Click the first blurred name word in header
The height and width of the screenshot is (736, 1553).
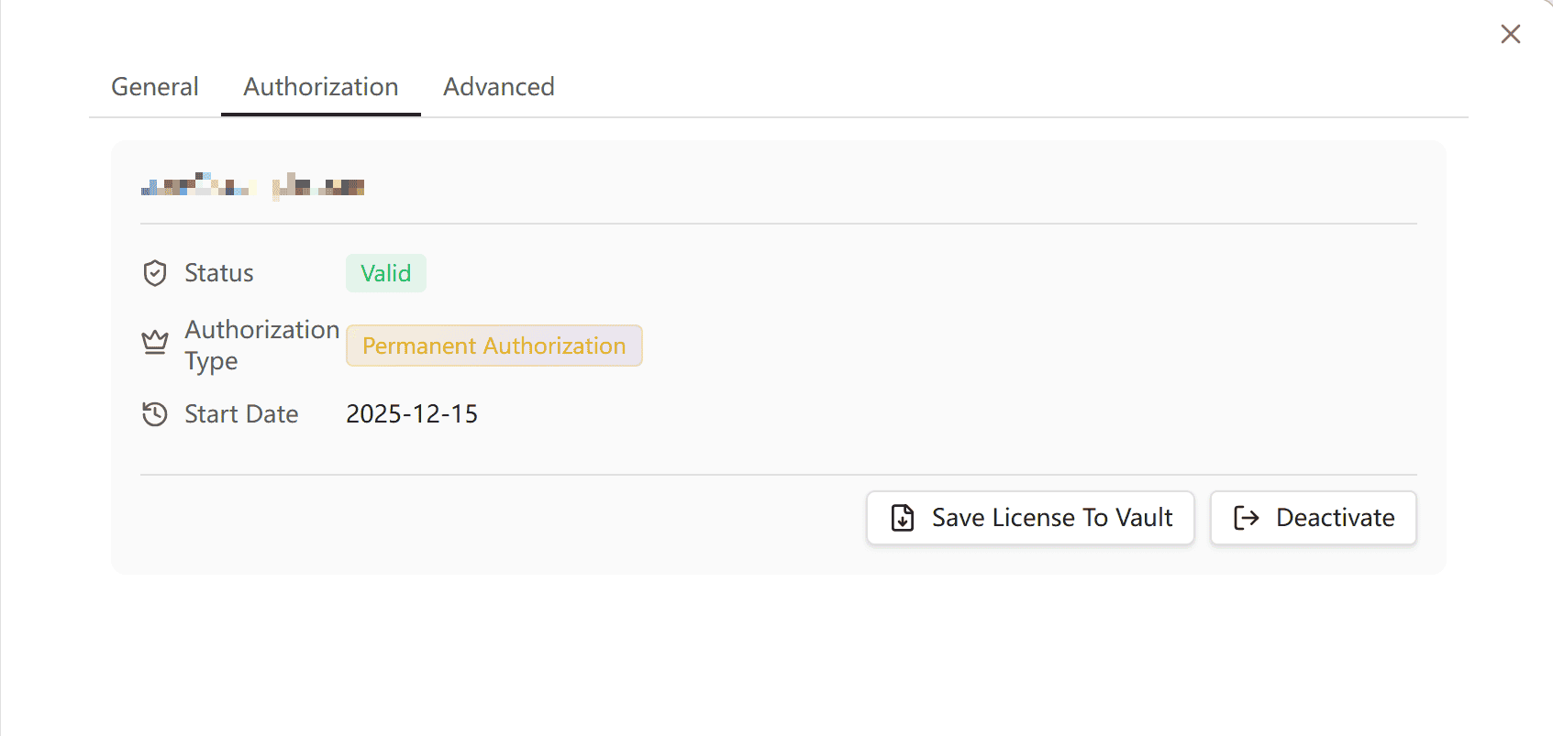click(x=194, y=185)
